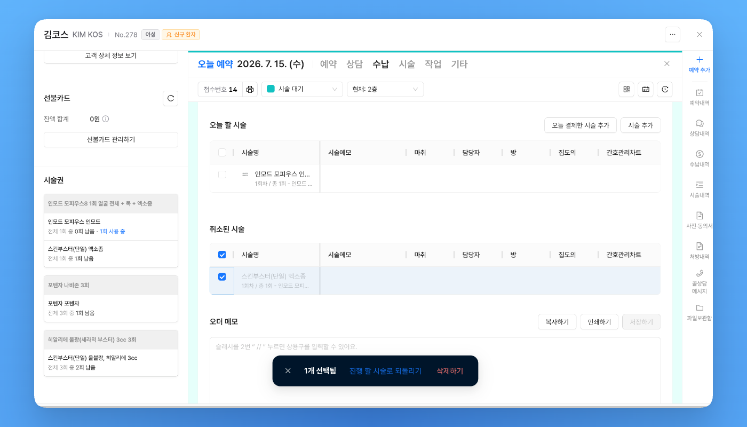Click 진행 할 시술로 되돌리기 link
747x427 pixels.
coord(385,371)
